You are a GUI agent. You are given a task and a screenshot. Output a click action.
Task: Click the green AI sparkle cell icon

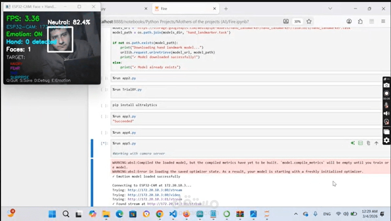click(353, 143)
